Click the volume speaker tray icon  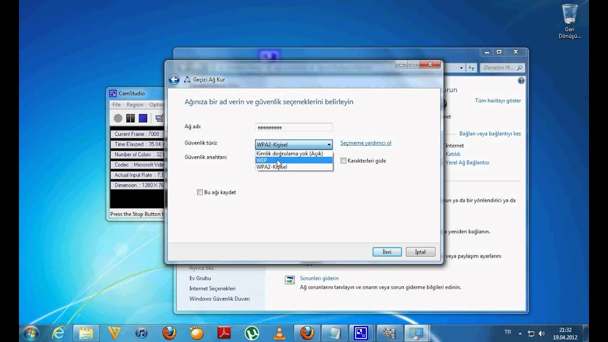pyautogui.click(x=541, y=333)
